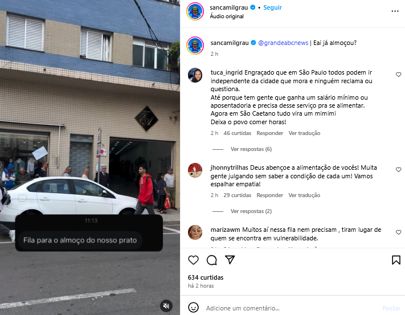Viewport: 405px width, 315px height.
Task: Like tuca_ingrid's comment
Action: (x=398, y=75)
